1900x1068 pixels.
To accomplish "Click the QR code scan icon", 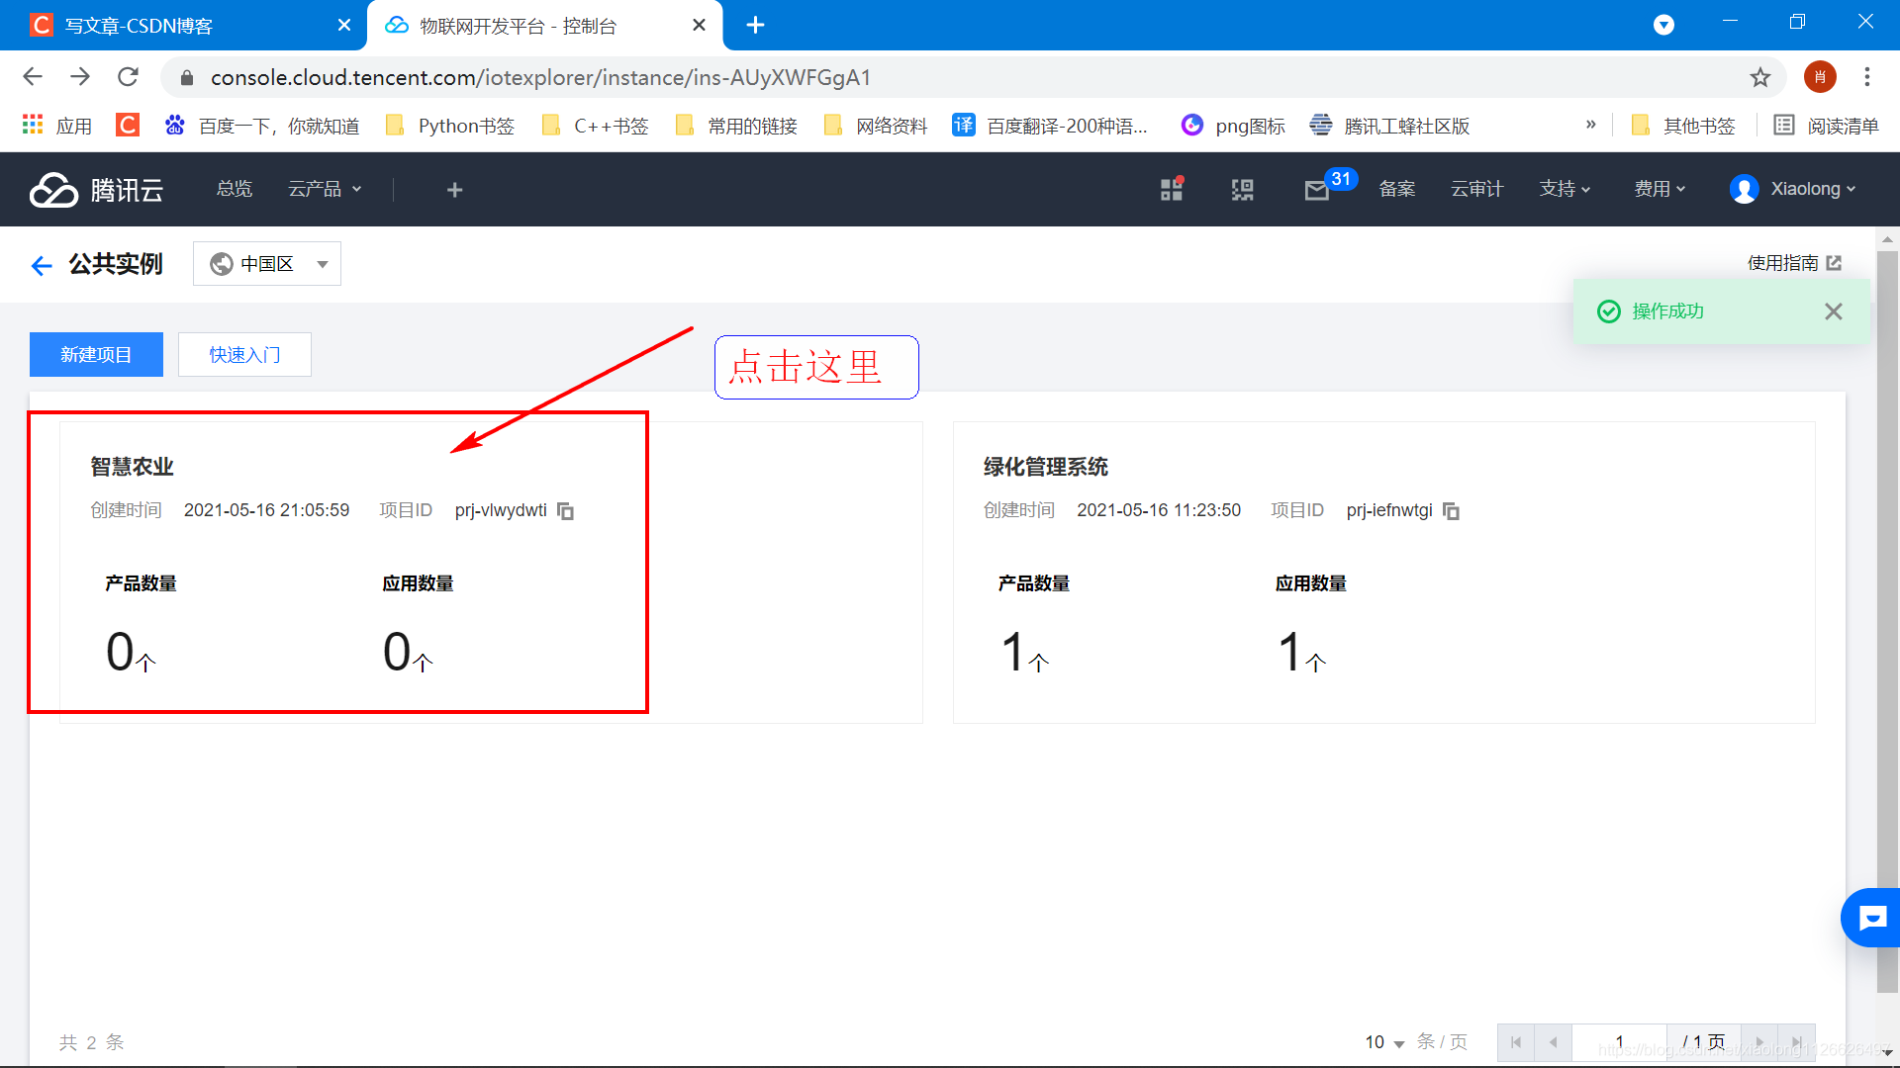I will coord(1243,190).
